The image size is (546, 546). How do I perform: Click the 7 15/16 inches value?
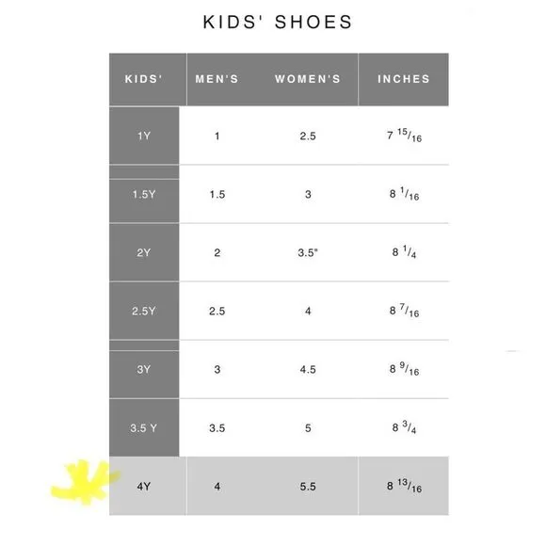point(404,136)
